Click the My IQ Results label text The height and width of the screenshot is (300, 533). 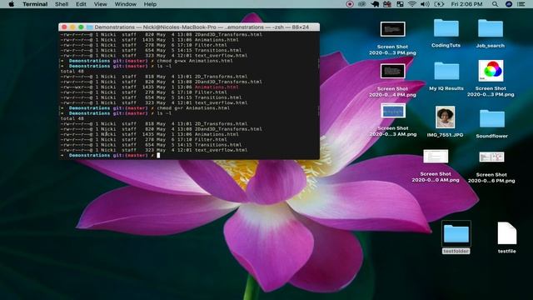(x=446, y=88)
